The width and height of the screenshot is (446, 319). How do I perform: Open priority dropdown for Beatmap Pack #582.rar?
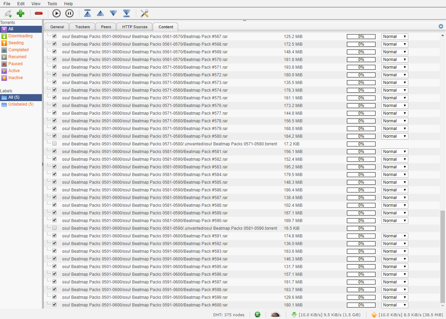pyautogui.click(x=395, y=159)
